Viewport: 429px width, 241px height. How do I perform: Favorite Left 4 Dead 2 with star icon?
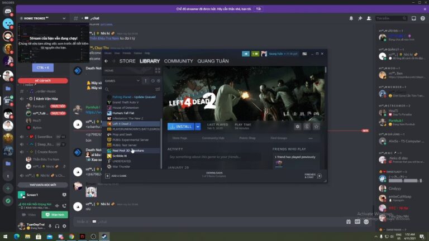(316, 127)
